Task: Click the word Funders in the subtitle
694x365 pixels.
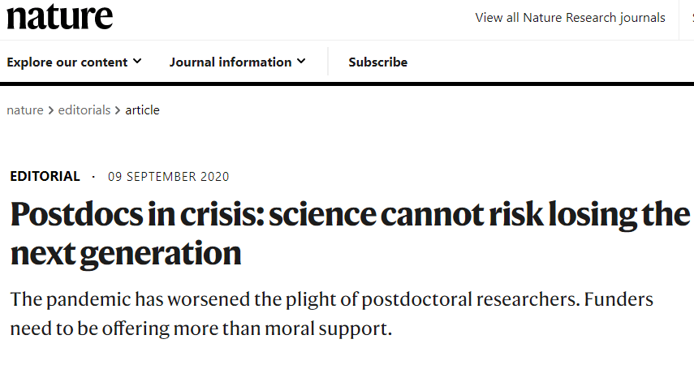Action: [x=619, y=299]
